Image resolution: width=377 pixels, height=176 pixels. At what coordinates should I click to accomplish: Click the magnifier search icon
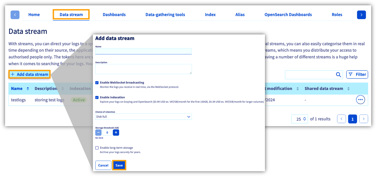pos(339,75)
